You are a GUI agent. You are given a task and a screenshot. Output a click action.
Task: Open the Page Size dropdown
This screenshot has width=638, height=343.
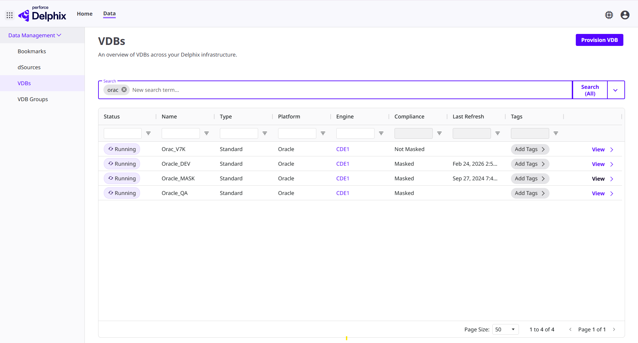(505, 329)
